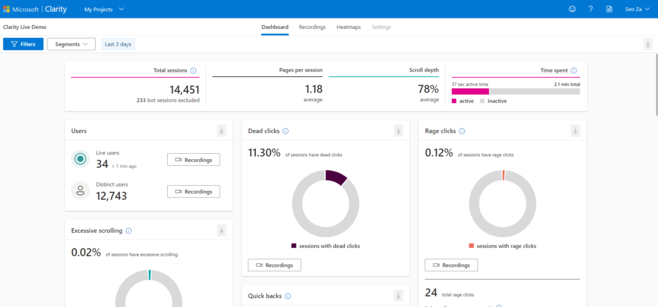Click the 78% scroll depth value

click(429, 89)
